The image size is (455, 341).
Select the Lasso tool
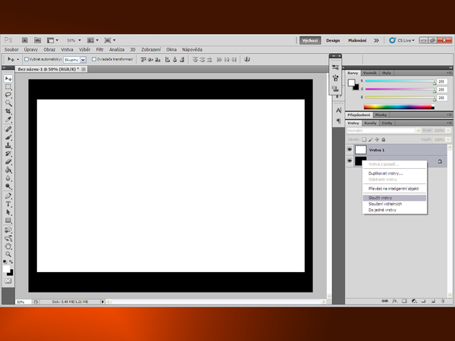8,94
